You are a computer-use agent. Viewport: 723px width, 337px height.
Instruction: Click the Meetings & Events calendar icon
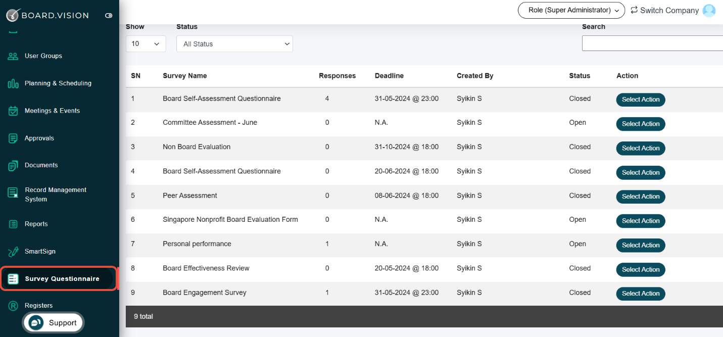tap(13, 111)
